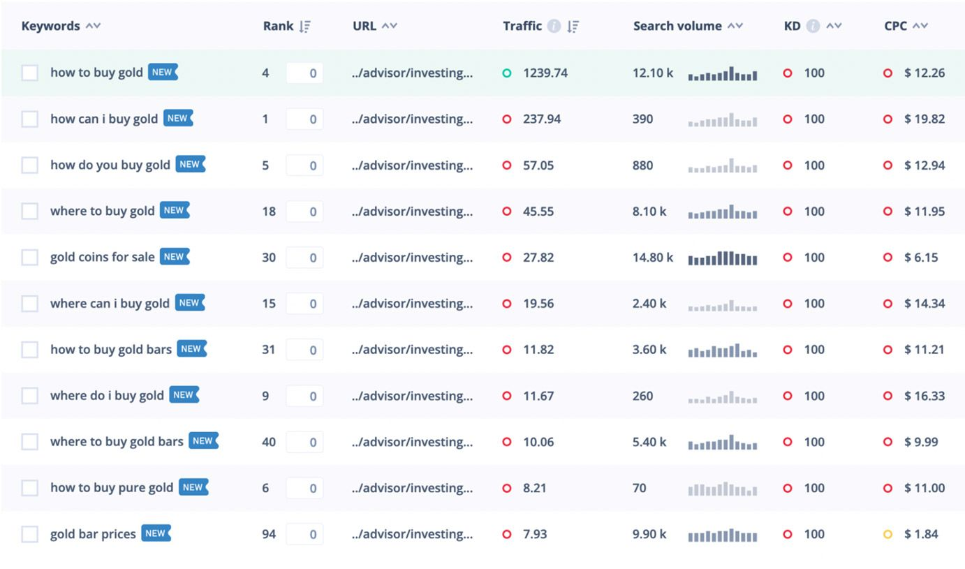Sort by URL column arrows

(x=390, y=26)
